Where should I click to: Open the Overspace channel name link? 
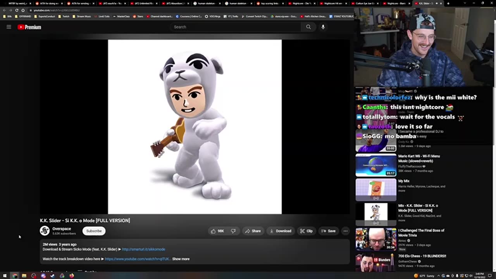click(62, 229)
